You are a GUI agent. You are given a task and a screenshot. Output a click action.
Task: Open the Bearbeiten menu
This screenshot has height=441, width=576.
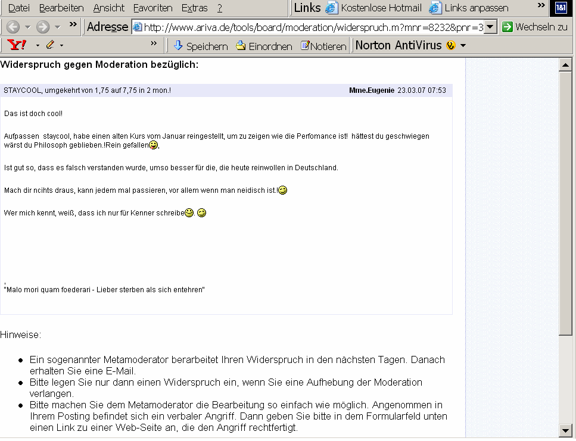(61, 8)
